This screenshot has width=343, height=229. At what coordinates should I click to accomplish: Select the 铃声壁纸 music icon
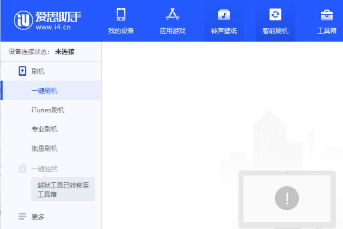[x=224, y=15]
